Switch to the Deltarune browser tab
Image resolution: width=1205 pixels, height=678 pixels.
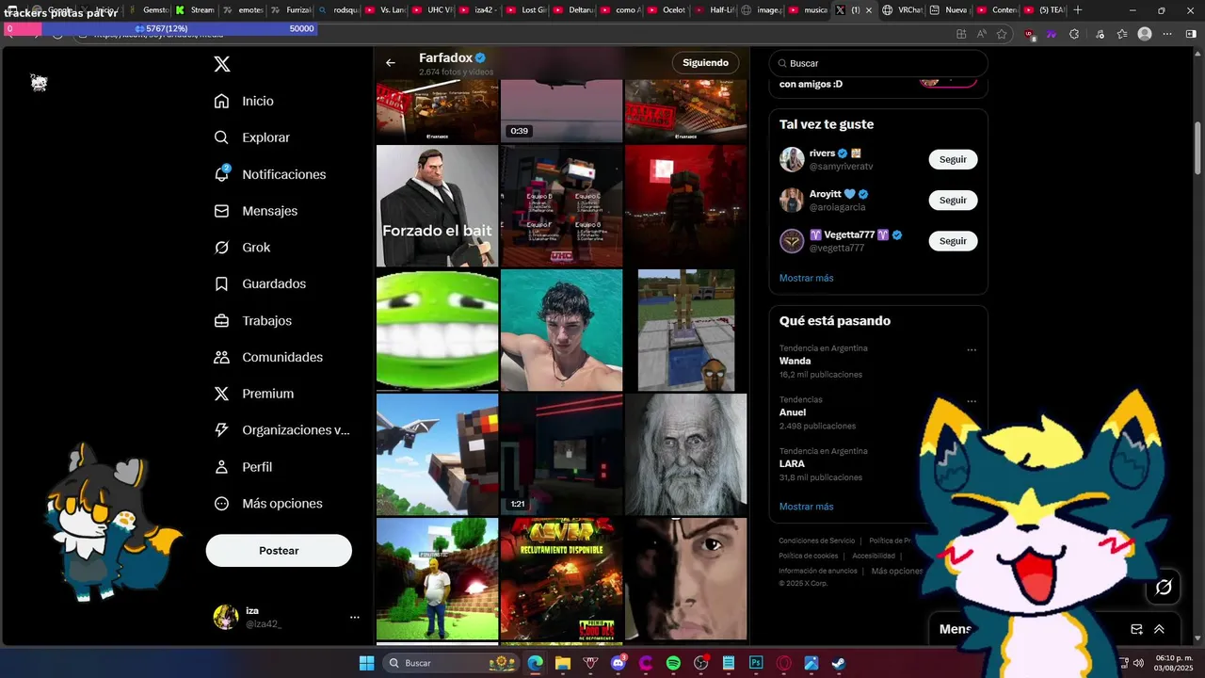(x=574, y=10)
